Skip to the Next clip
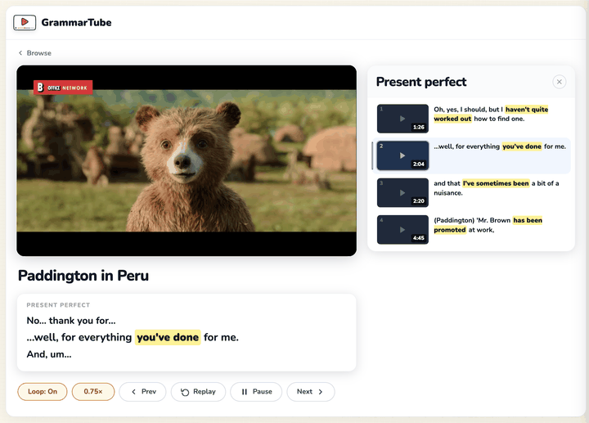The width and height of the screenshot is (589, 423). [x=311, y=391]
